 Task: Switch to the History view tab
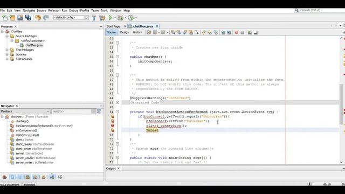(x=137, y=32)
